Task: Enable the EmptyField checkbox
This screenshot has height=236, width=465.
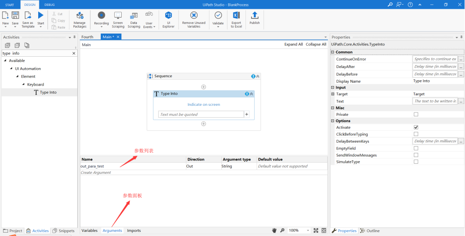Action: (416, 148)
